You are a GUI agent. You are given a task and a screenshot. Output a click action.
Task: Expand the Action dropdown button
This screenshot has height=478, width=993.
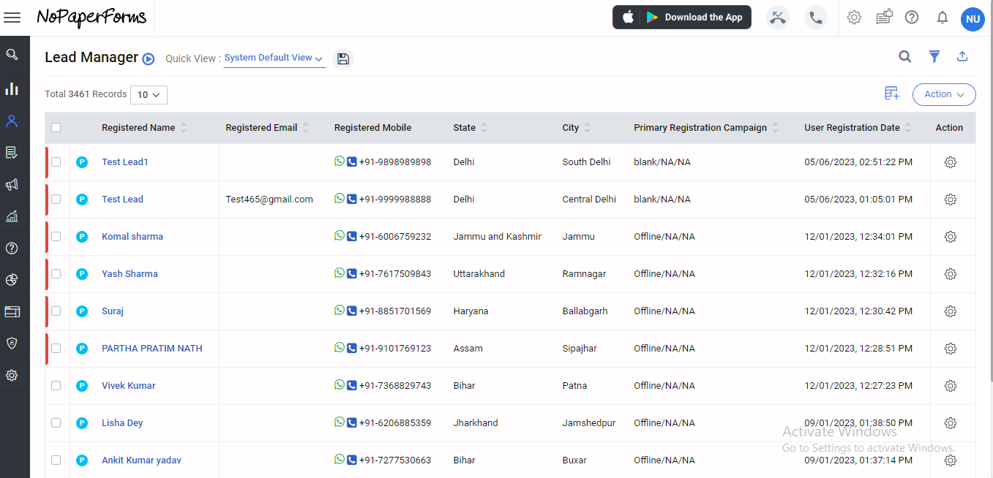[944, 94]
